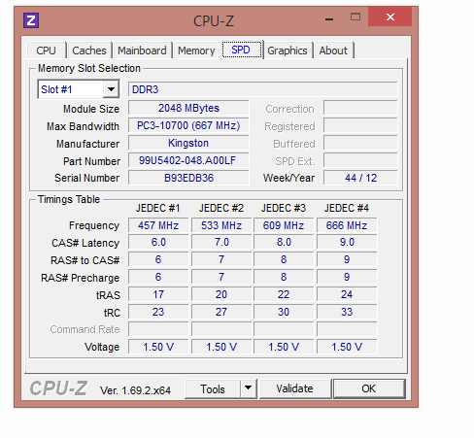Click the tRAS value 24

pos(347,294)
